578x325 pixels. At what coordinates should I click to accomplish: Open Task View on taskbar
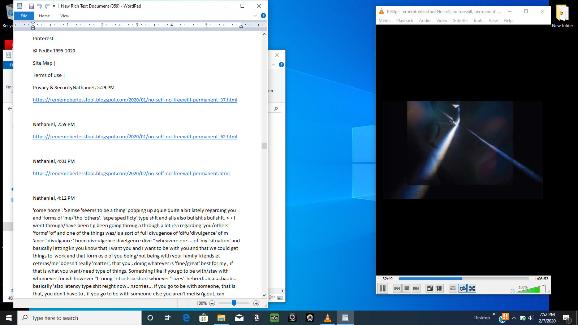click(x=168, y=318)
